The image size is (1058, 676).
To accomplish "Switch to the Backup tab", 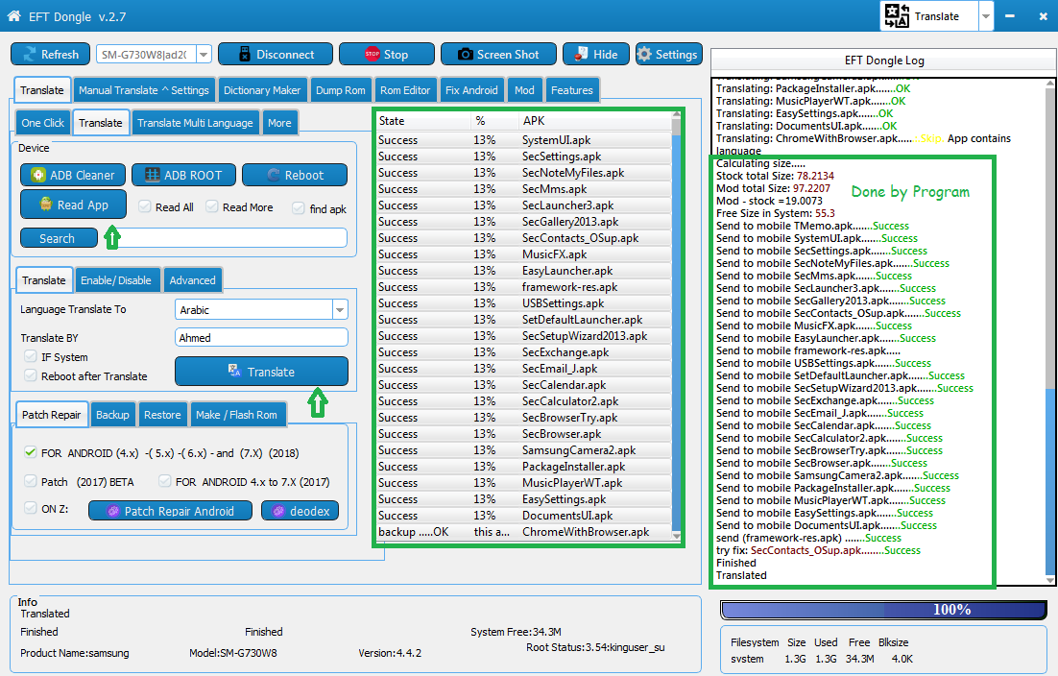I will click(x=112, y=414).
